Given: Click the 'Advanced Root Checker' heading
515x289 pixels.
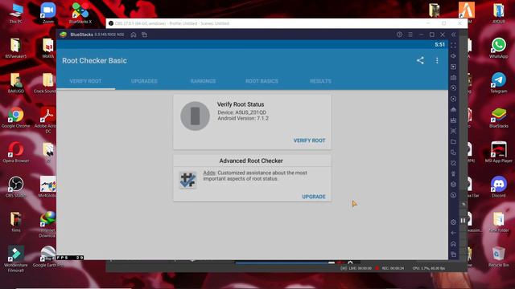Looking at the screenshot, I should click(251, 161).
